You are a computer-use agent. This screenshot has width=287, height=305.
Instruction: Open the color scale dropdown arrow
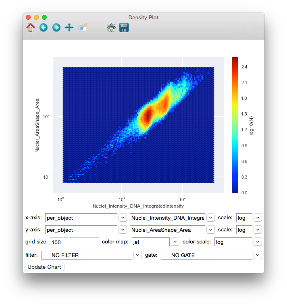pyautogui.click(x=258, y=242)
